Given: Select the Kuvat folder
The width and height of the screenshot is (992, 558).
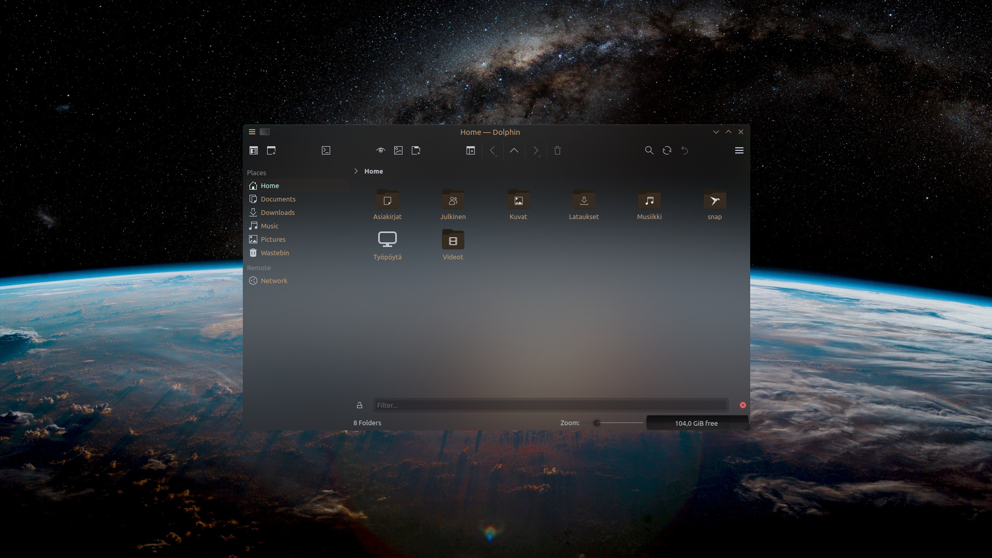Looking at the screenshot, I should pos(518,205).
